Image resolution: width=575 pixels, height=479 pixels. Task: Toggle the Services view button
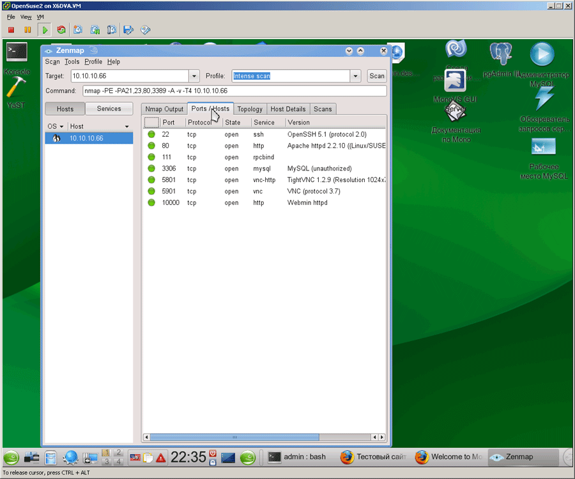(x=109, y=109)
